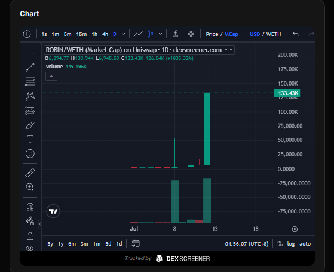Expand the chart type dropdown arrow

(160, 34)
